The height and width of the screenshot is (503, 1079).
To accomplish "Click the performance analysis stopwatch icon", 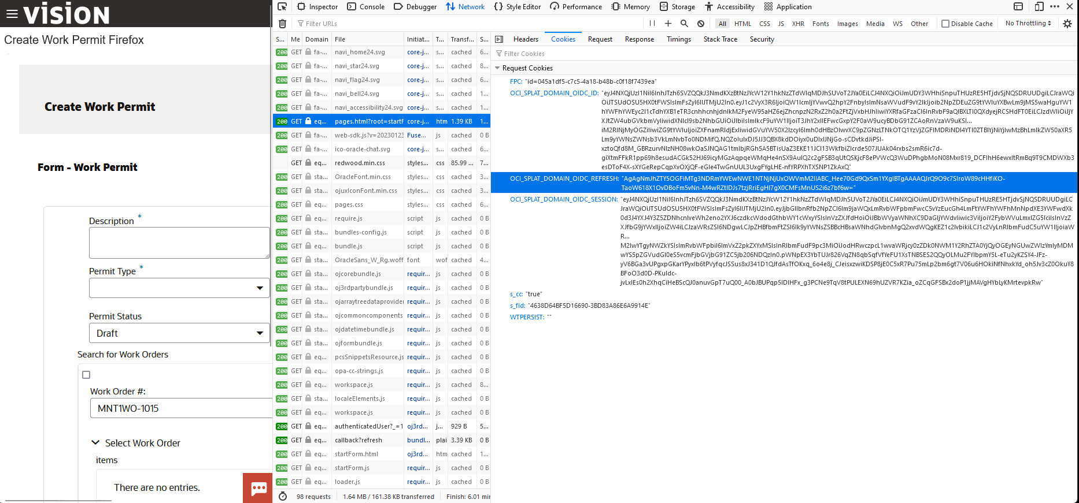I will tap(283, 497).
